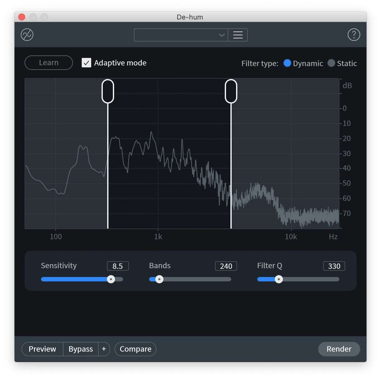This screenshot has height=379, width=381.
Task: Click the Compare button
Action: click(x=135, y=349)
